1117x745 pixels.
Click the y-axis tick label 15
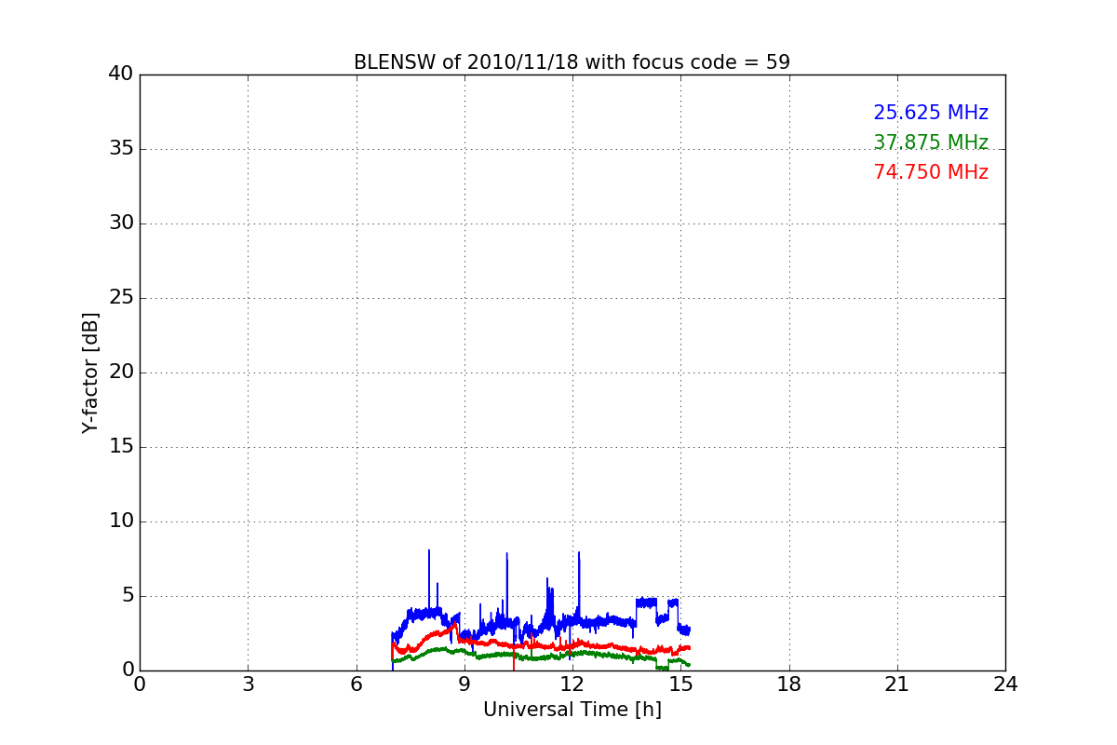pos(121,447)
